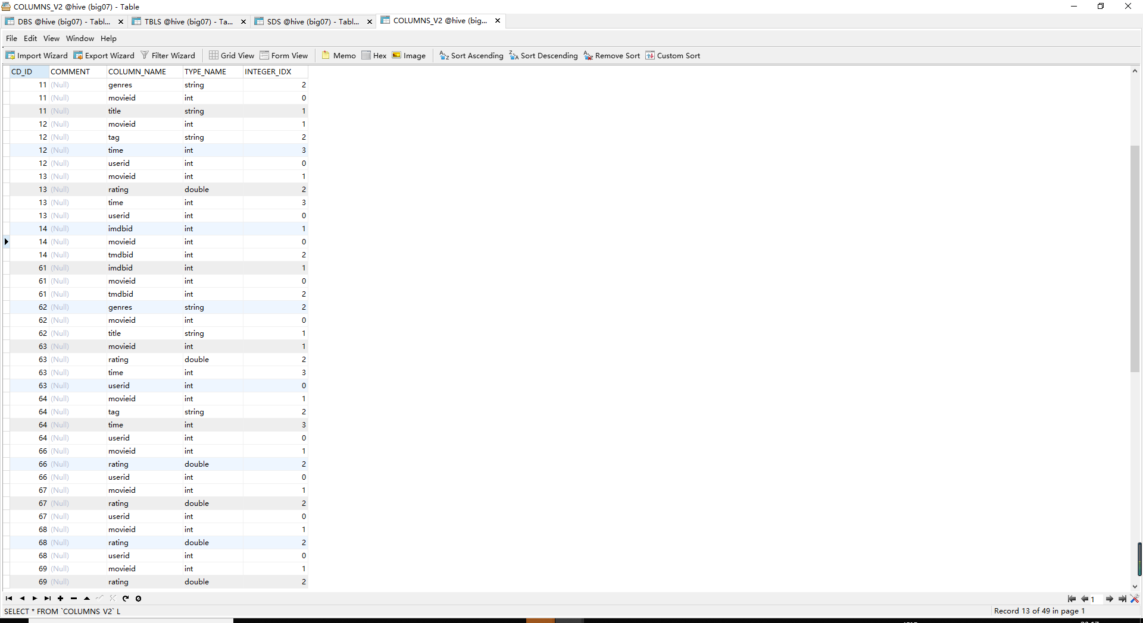The image size is (1143, 623).
Task: Jump to first page arrow
Action: [x=1072, y=599]
